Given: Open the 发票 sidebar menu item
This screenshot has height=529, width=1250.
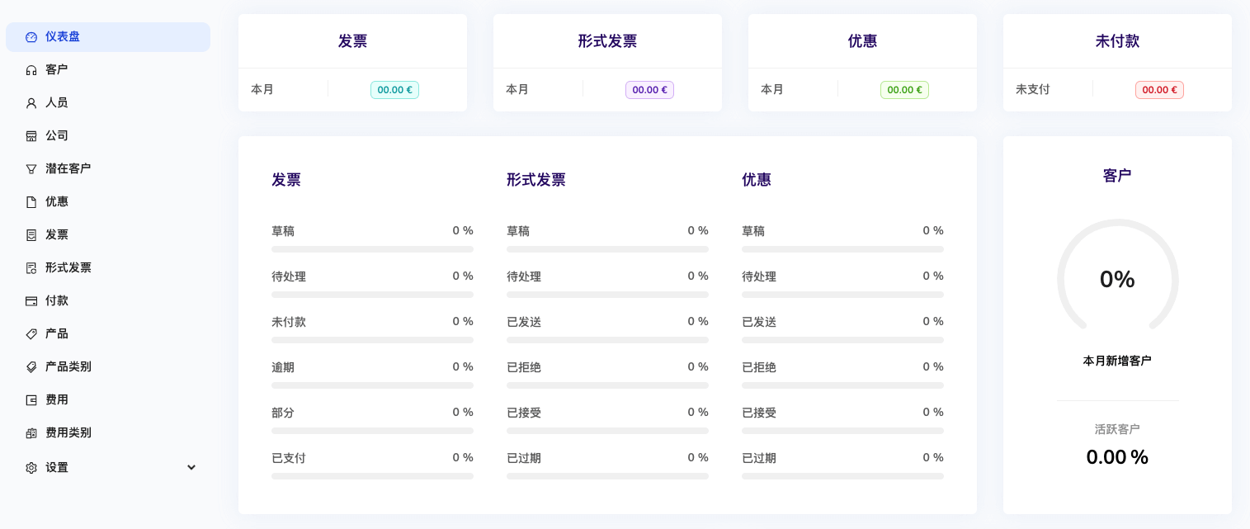Looking at the screenshot, I should [x=57, y=234].
